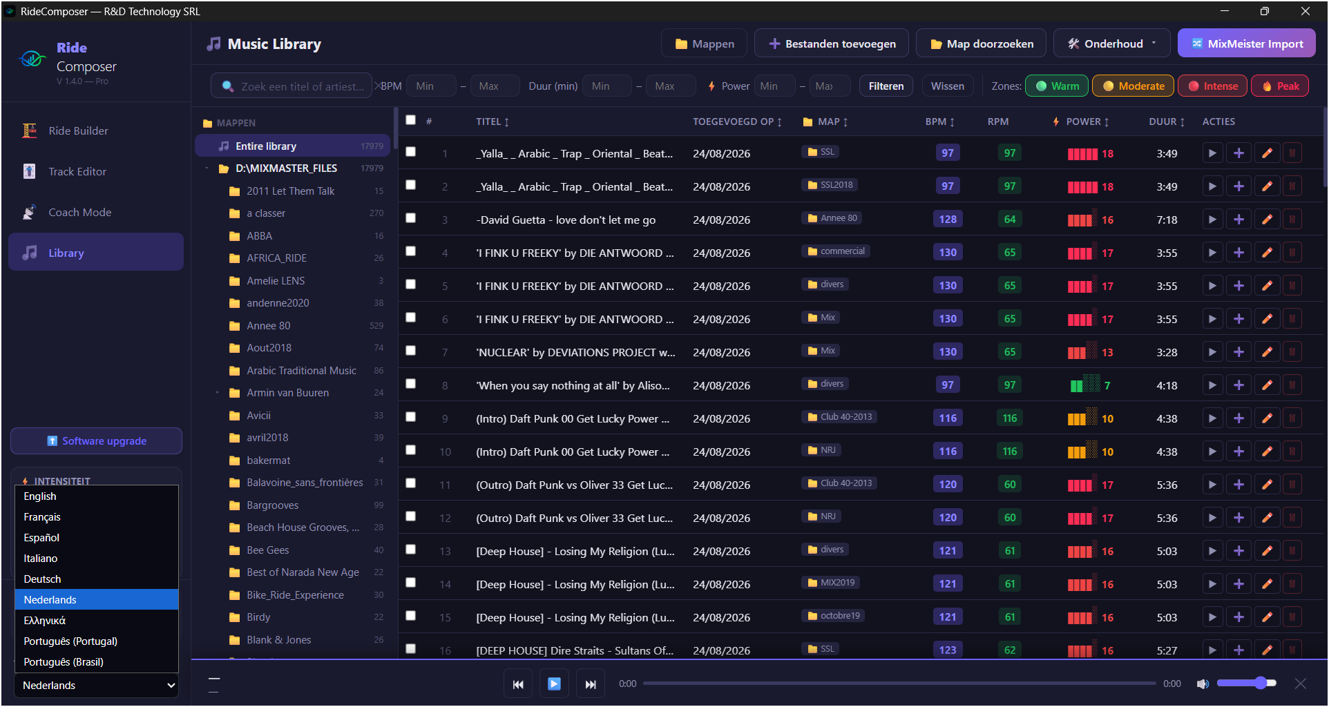The height and width of the screenshot is (707, 1329).
Task: Collapse the language selector dropdown
Action: [x=96, y=686]
